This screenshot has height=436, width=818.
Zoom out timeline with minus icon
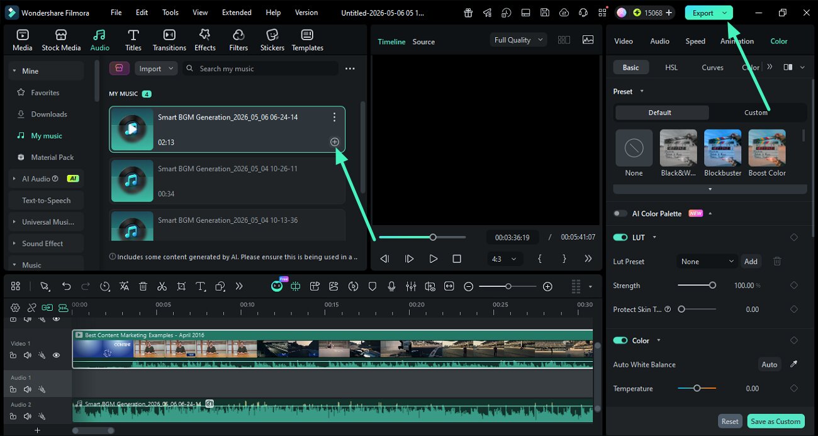click(468, 286)
